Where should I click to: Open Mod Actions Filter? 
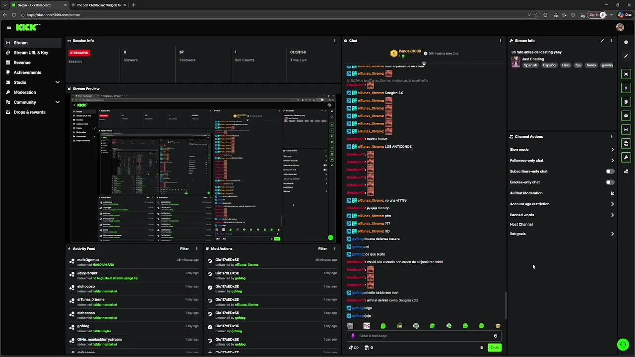[322, 248]
